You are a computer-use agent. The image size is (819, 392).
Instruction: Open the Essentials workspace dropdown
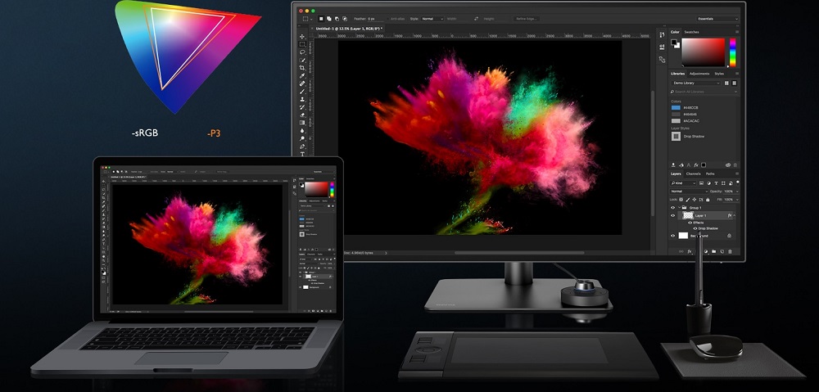[x=717, y=18]
